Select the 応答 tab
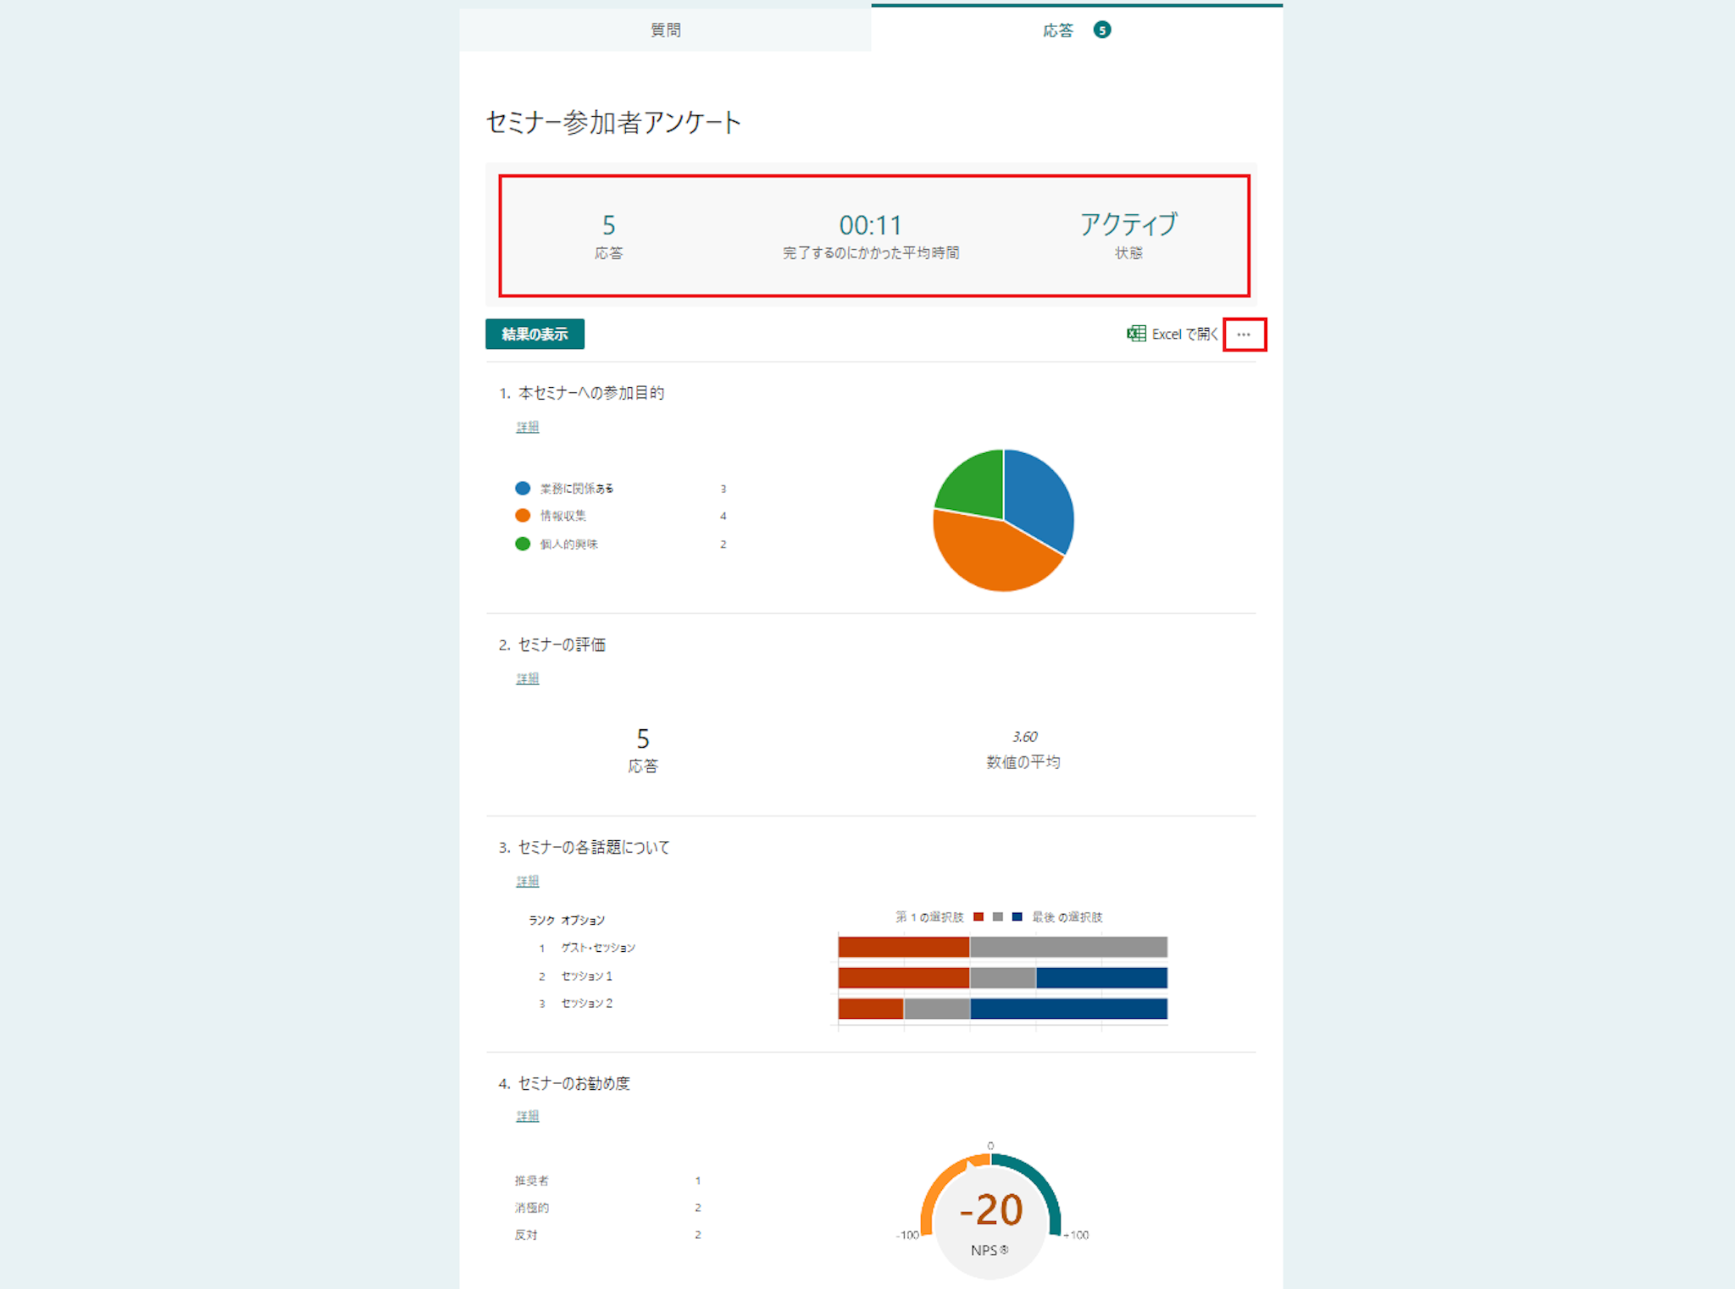This screenshot has width=1735, height=1289. (1058, 30)
